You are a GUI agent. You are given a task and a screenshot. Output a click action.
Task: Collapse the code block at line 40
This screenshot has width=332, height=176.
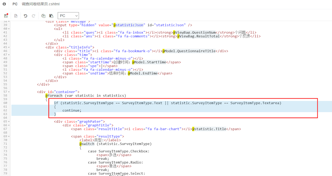pos(9,29)
